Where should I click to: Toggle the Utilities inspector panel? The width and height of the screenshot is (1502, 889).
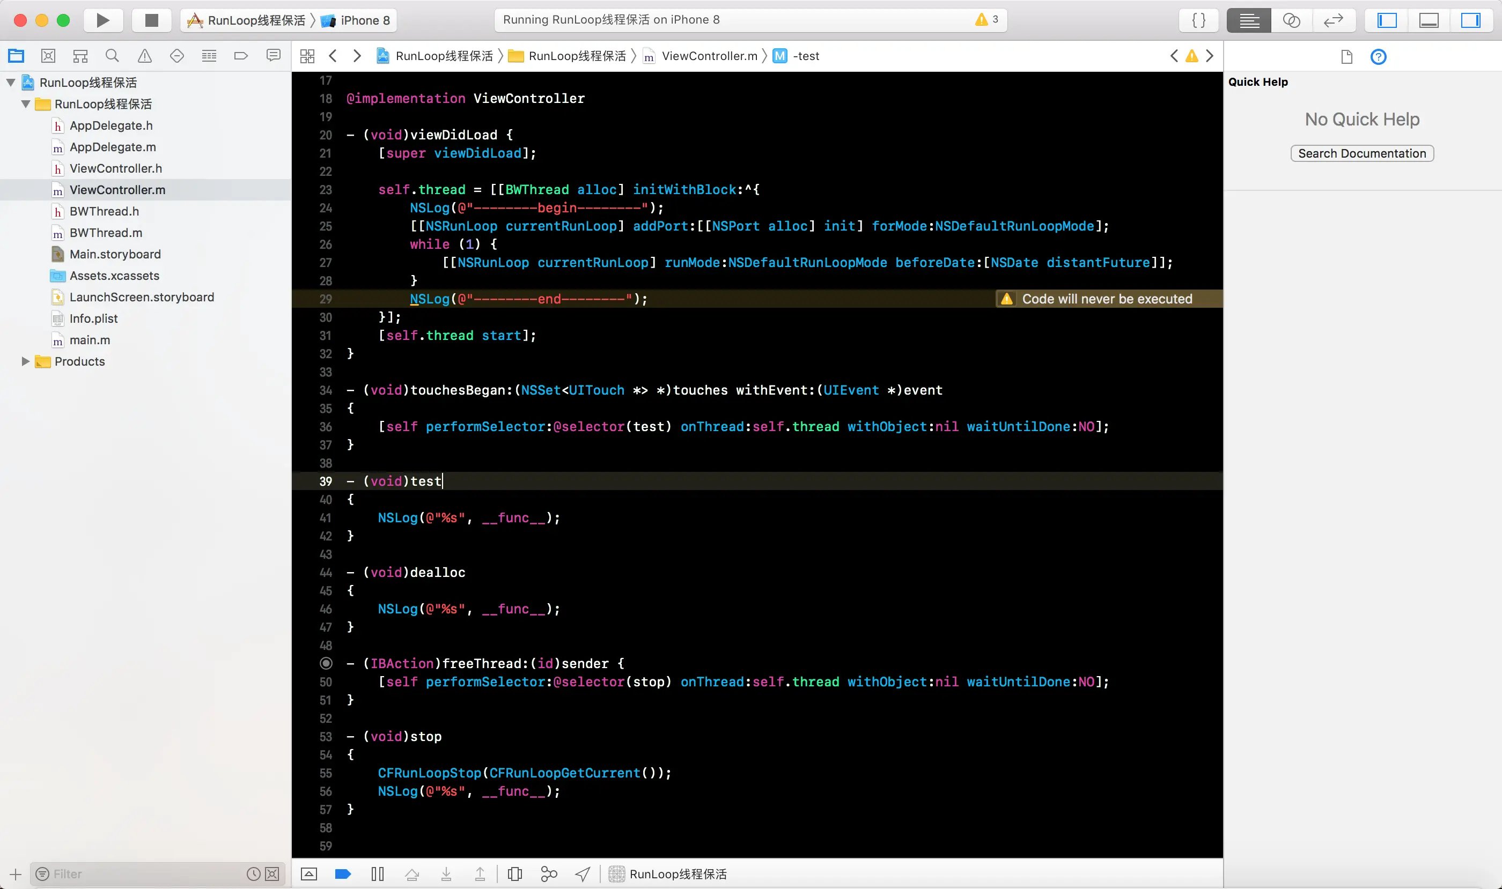pyautogui.click(x=1470, y=20)
